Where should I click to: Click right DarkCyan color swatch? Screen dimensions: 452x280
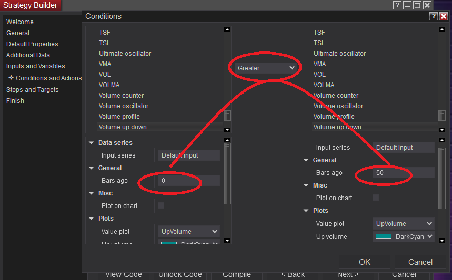click(x=384, y=236)
